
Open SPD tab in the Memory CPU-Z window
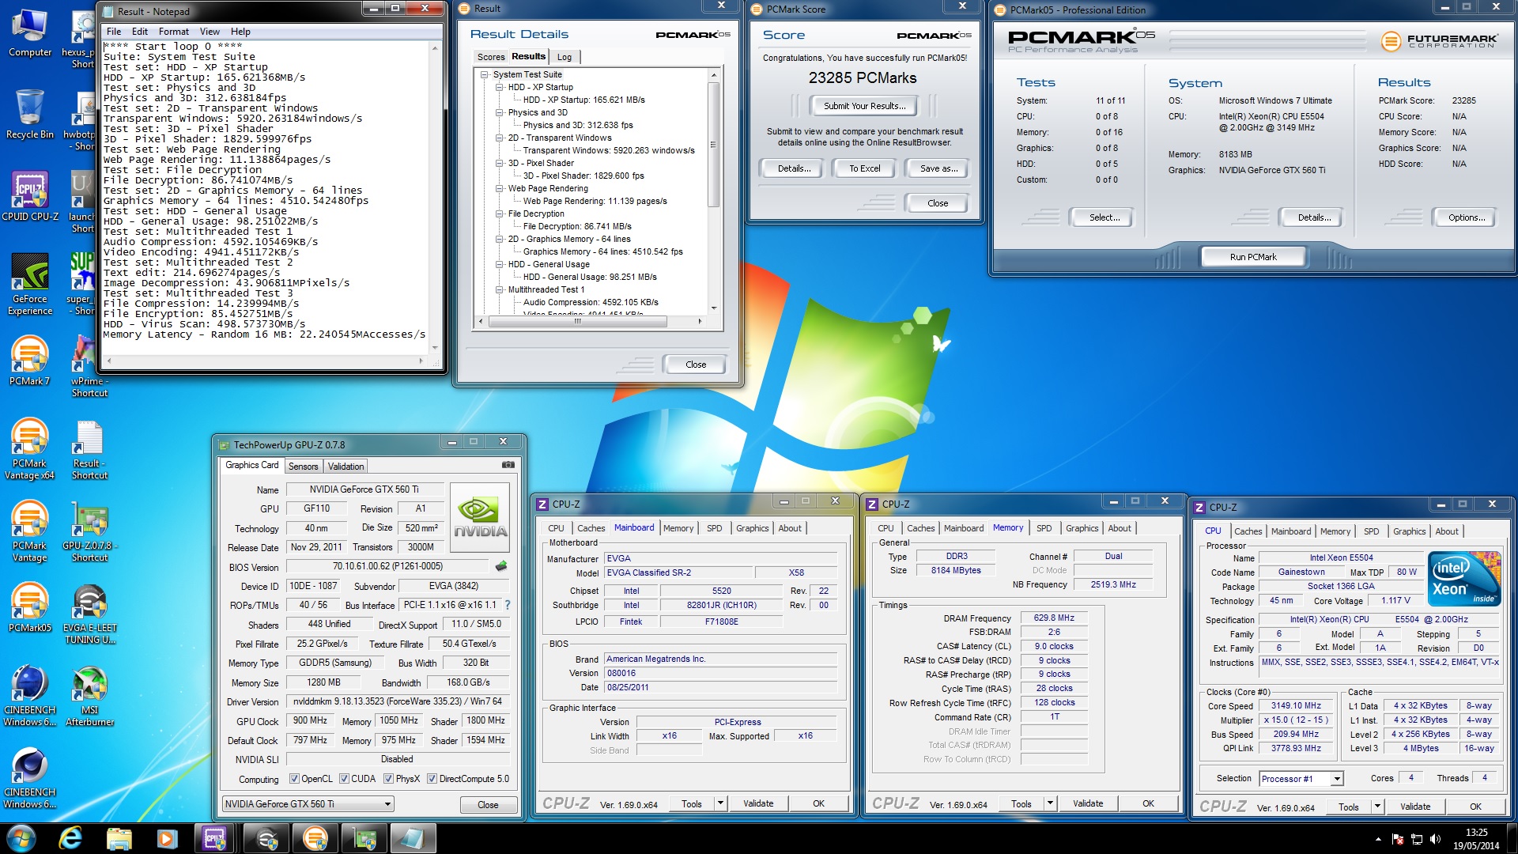tap(1044, 528)
